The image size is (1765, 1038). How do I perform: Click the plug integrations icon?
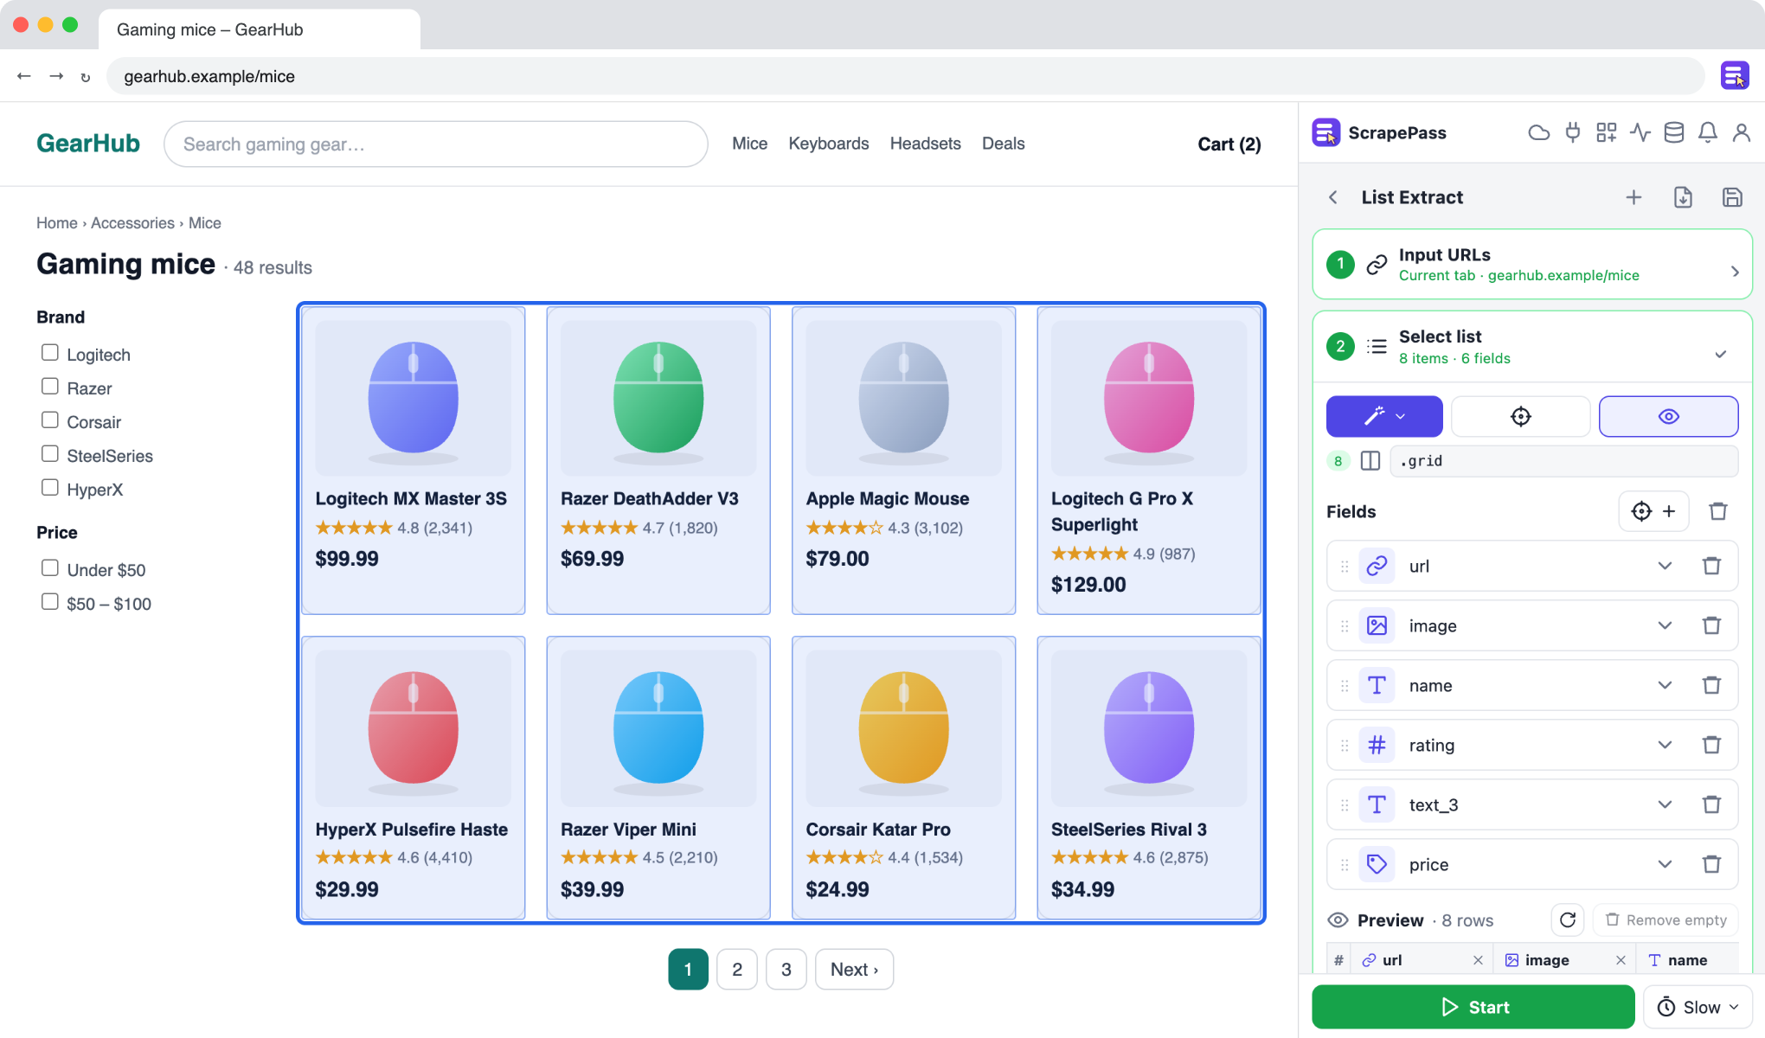pos(1573,132)
